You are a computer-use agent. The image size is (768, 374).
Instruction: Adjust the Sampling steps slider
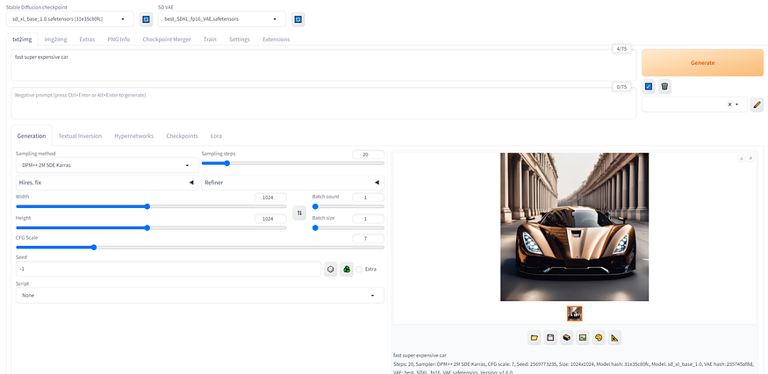pyautogui.click(x=293, y=163)
